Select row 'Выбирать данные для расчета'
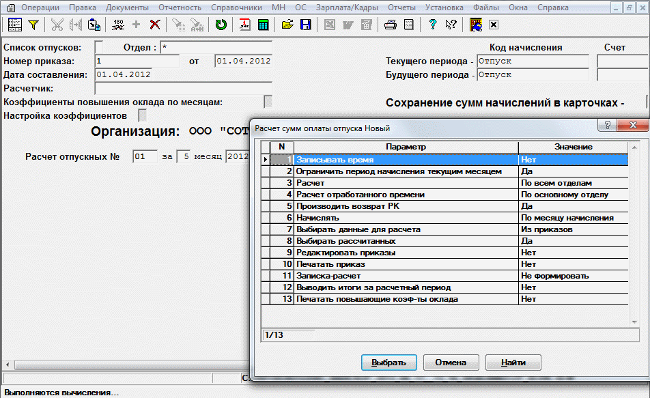The image size is (650, 398). (x=444, y=229)
